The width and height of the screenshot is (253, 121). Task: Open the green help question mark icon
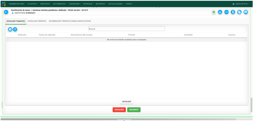tap(214, 12)
